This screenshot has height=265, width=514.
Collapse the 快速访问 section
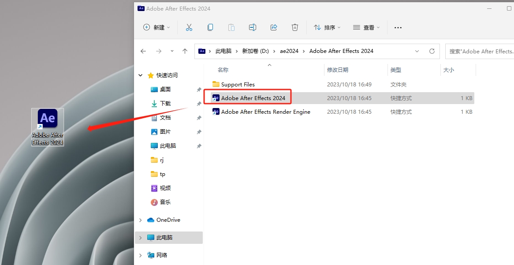pos(140,75)
